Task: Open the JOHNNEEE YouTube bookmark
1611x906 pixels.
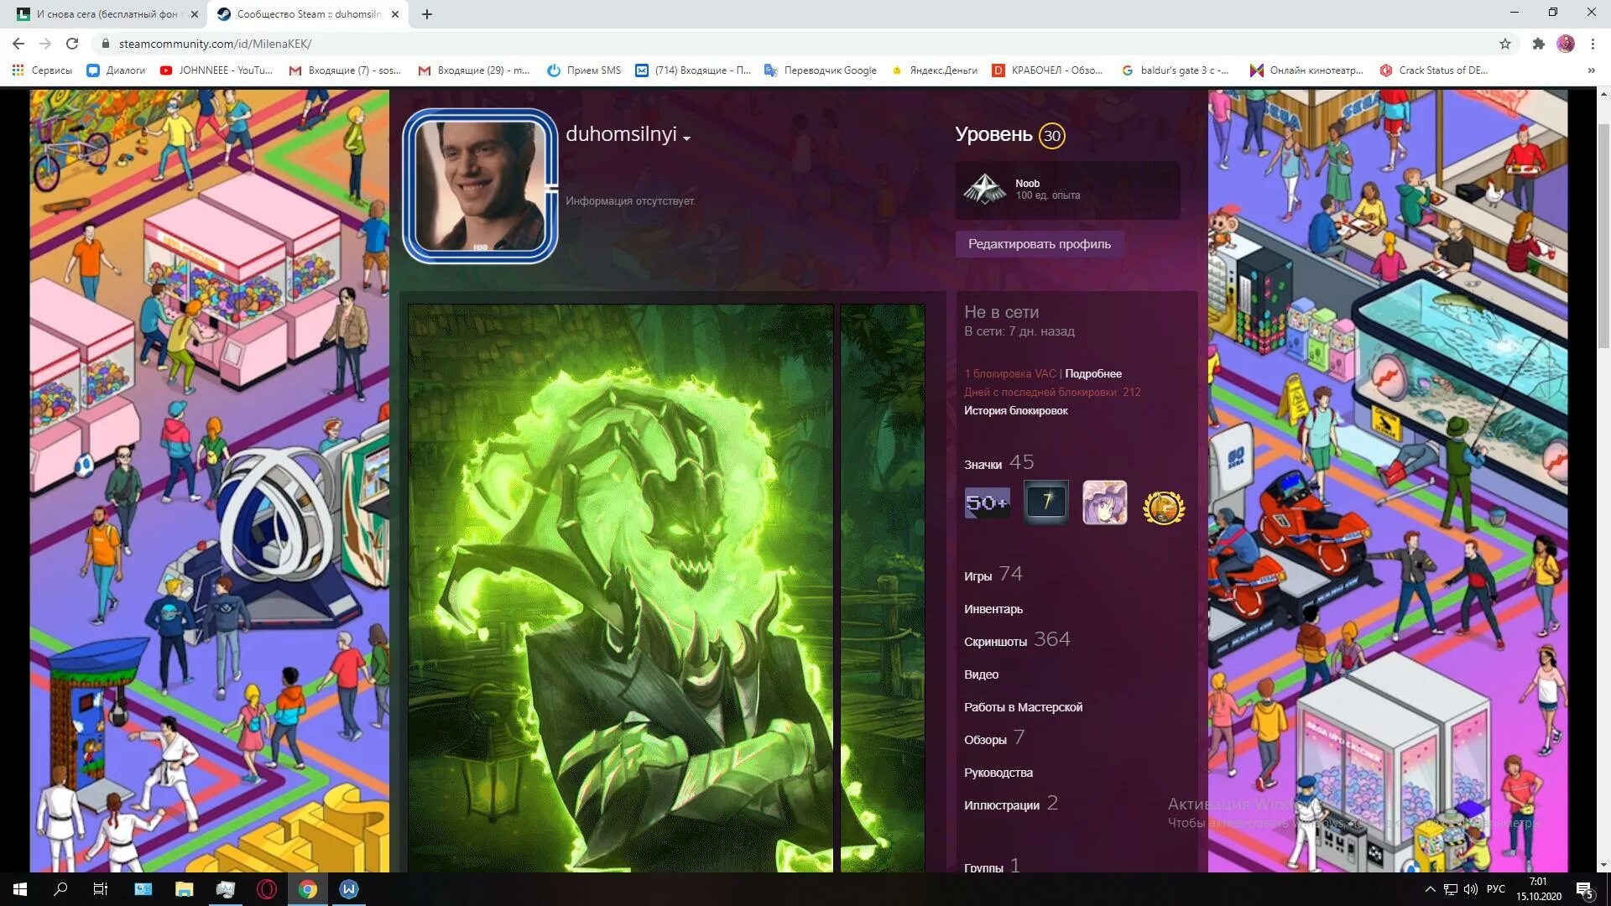Action: point(216,70)
